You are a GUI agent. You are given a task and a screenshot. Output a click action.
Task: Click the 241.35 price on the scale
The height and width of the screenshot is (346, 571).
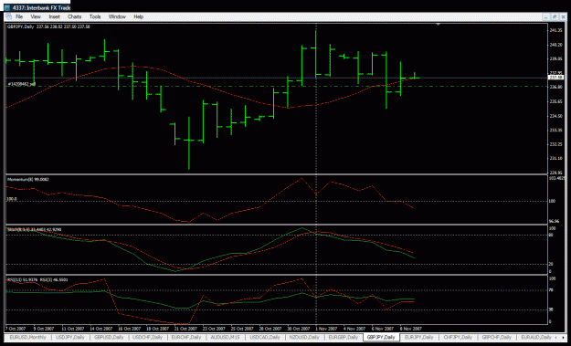[x=555, y=30]
